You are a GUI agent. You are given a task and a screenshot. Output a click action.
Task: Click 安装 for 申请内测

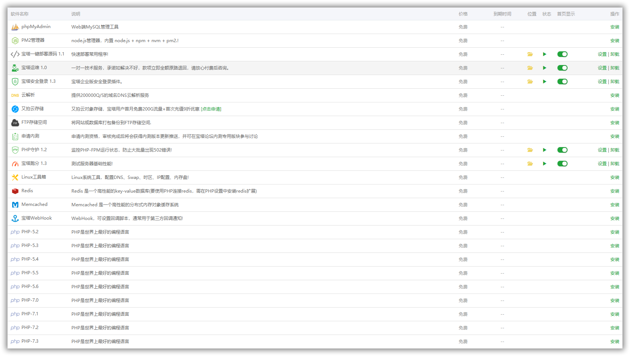tap(615, 136)
